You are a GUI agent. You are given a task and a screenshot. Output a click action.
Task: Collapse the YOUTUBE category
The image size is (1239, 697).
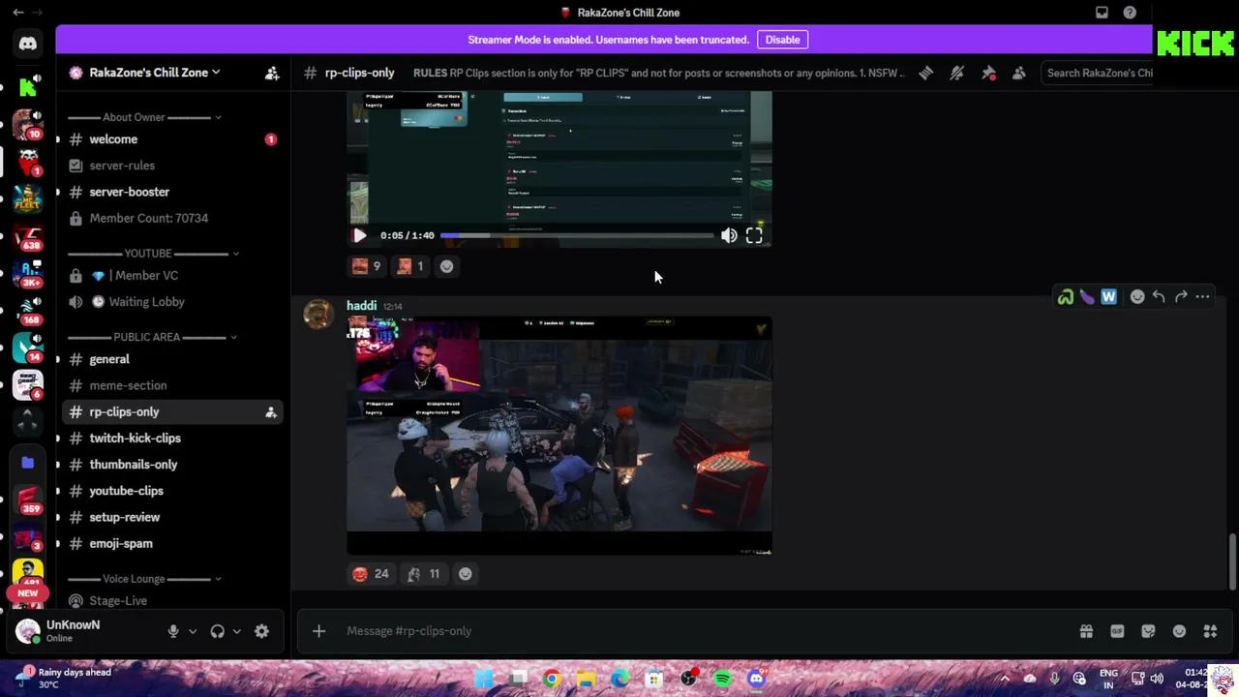coord(153,254)
